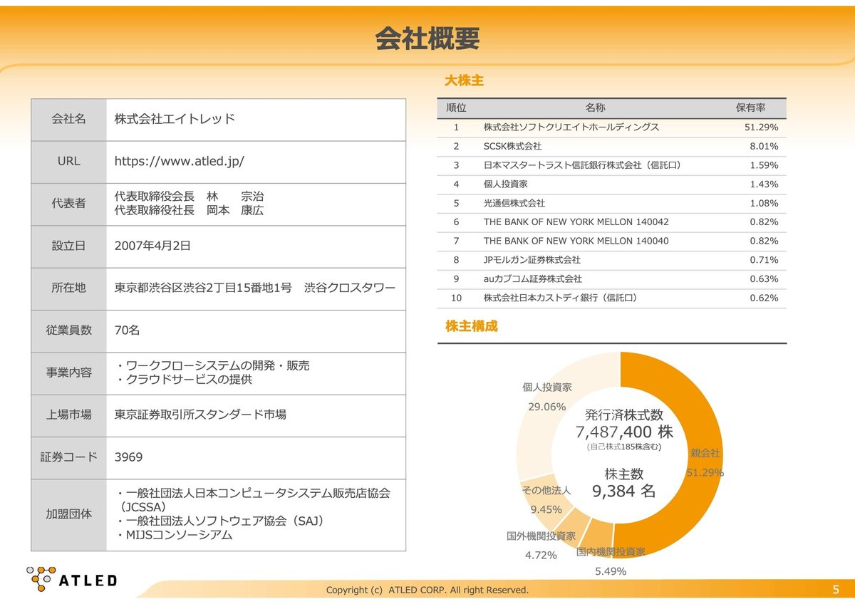The image size is (855, 604).
Task: Click the 上場市場 label cell
Action: click(69, 415)
